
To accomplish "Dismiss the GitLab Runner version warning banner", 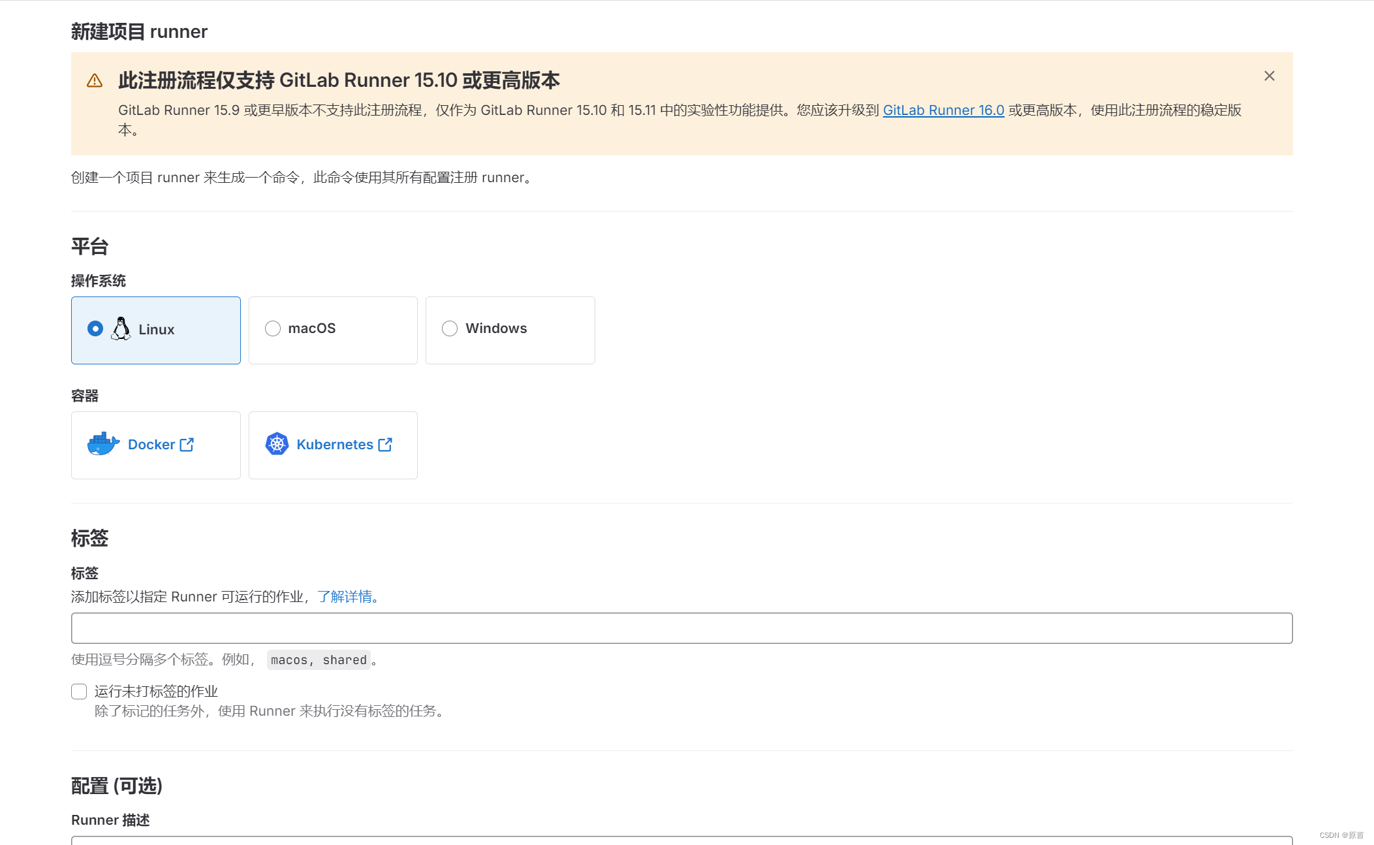I will point(1269,76).
